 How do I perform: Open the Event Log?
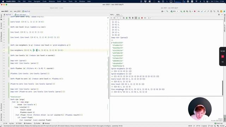[x=219, y=123]
